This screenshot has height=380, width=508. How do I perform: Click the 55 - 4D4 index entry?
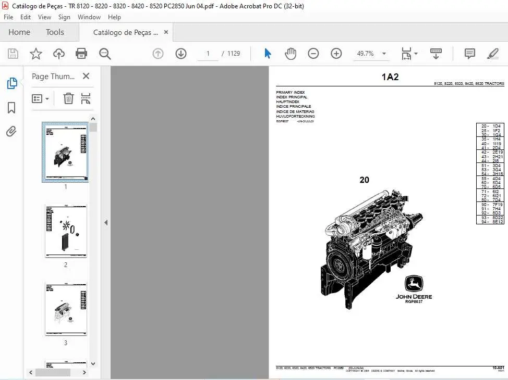(491, 179)
